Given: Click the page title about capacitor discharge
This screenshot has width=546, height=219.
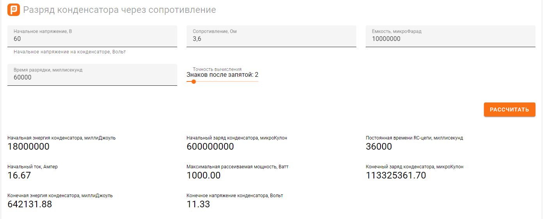Looking at the screenshot, I should [119, 10].
